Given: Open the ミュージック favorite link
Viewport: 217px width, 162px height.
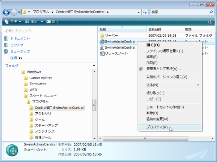Looking at the screenshot, I should click(20, 51).
